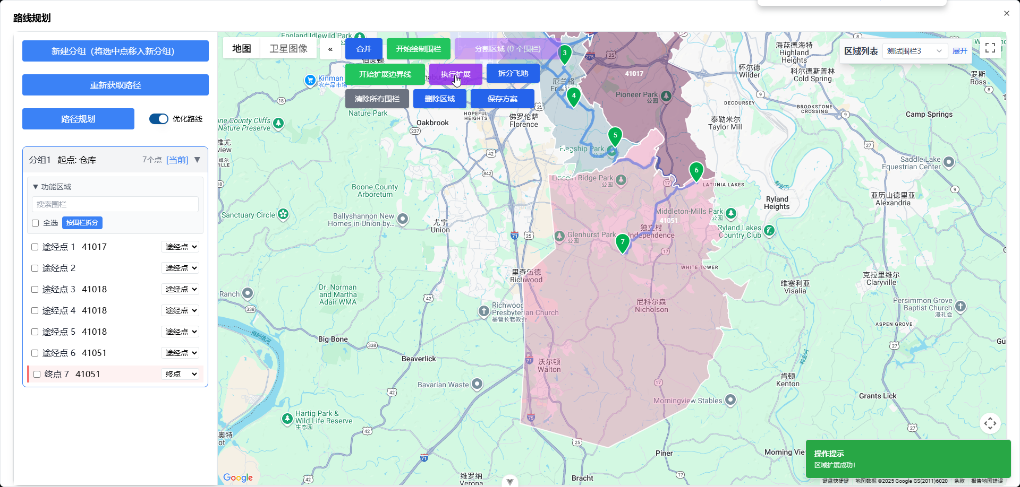Switch to 地图 map view
Image resolution: width=1020 pixels, height=487 pixels.
242,49
